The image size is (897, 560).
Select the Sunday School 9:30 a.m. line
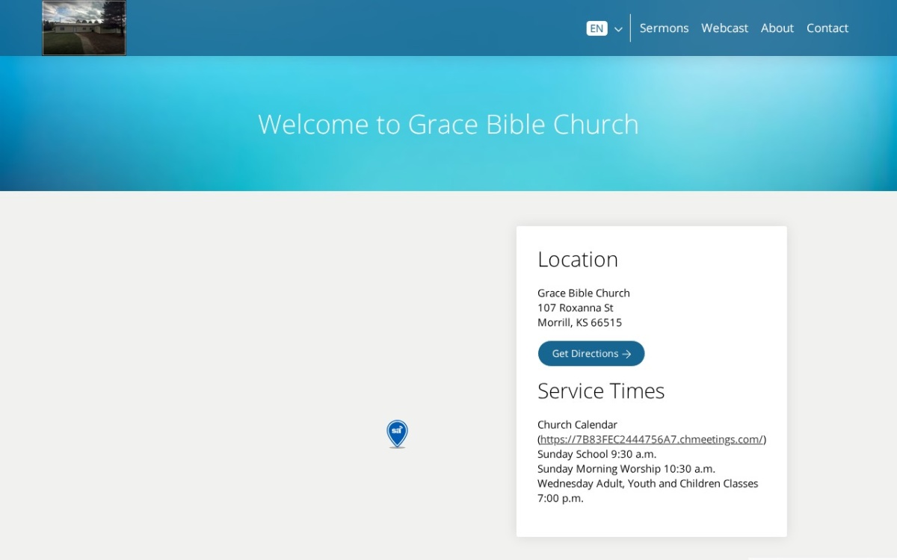(597, 454)
